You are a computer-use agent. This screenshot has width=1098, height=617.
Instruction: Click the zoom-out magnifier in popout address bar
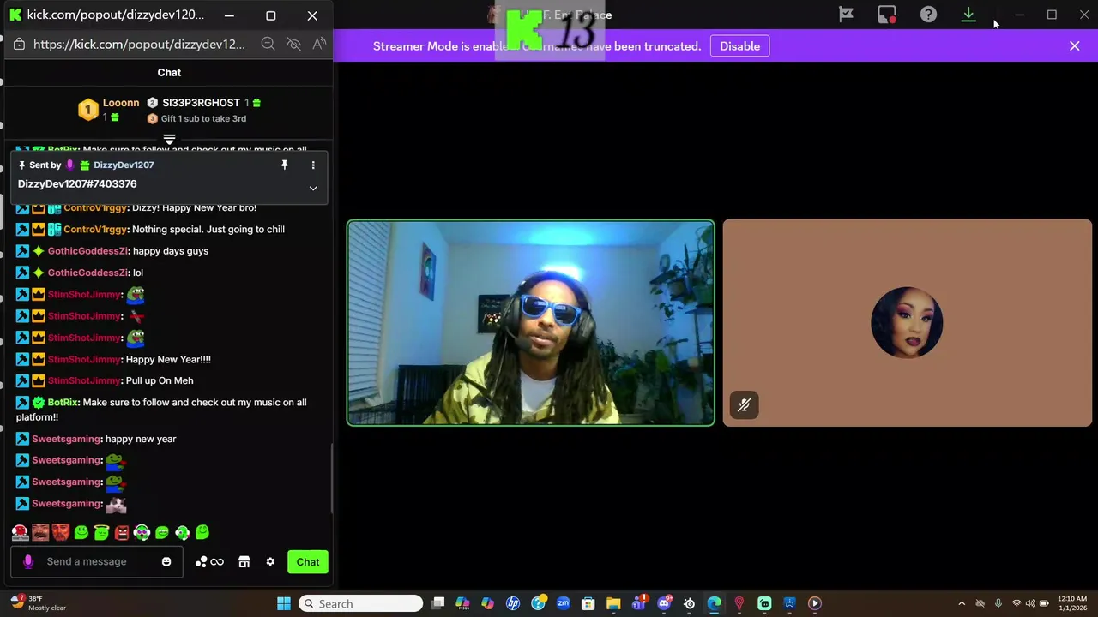268,44
